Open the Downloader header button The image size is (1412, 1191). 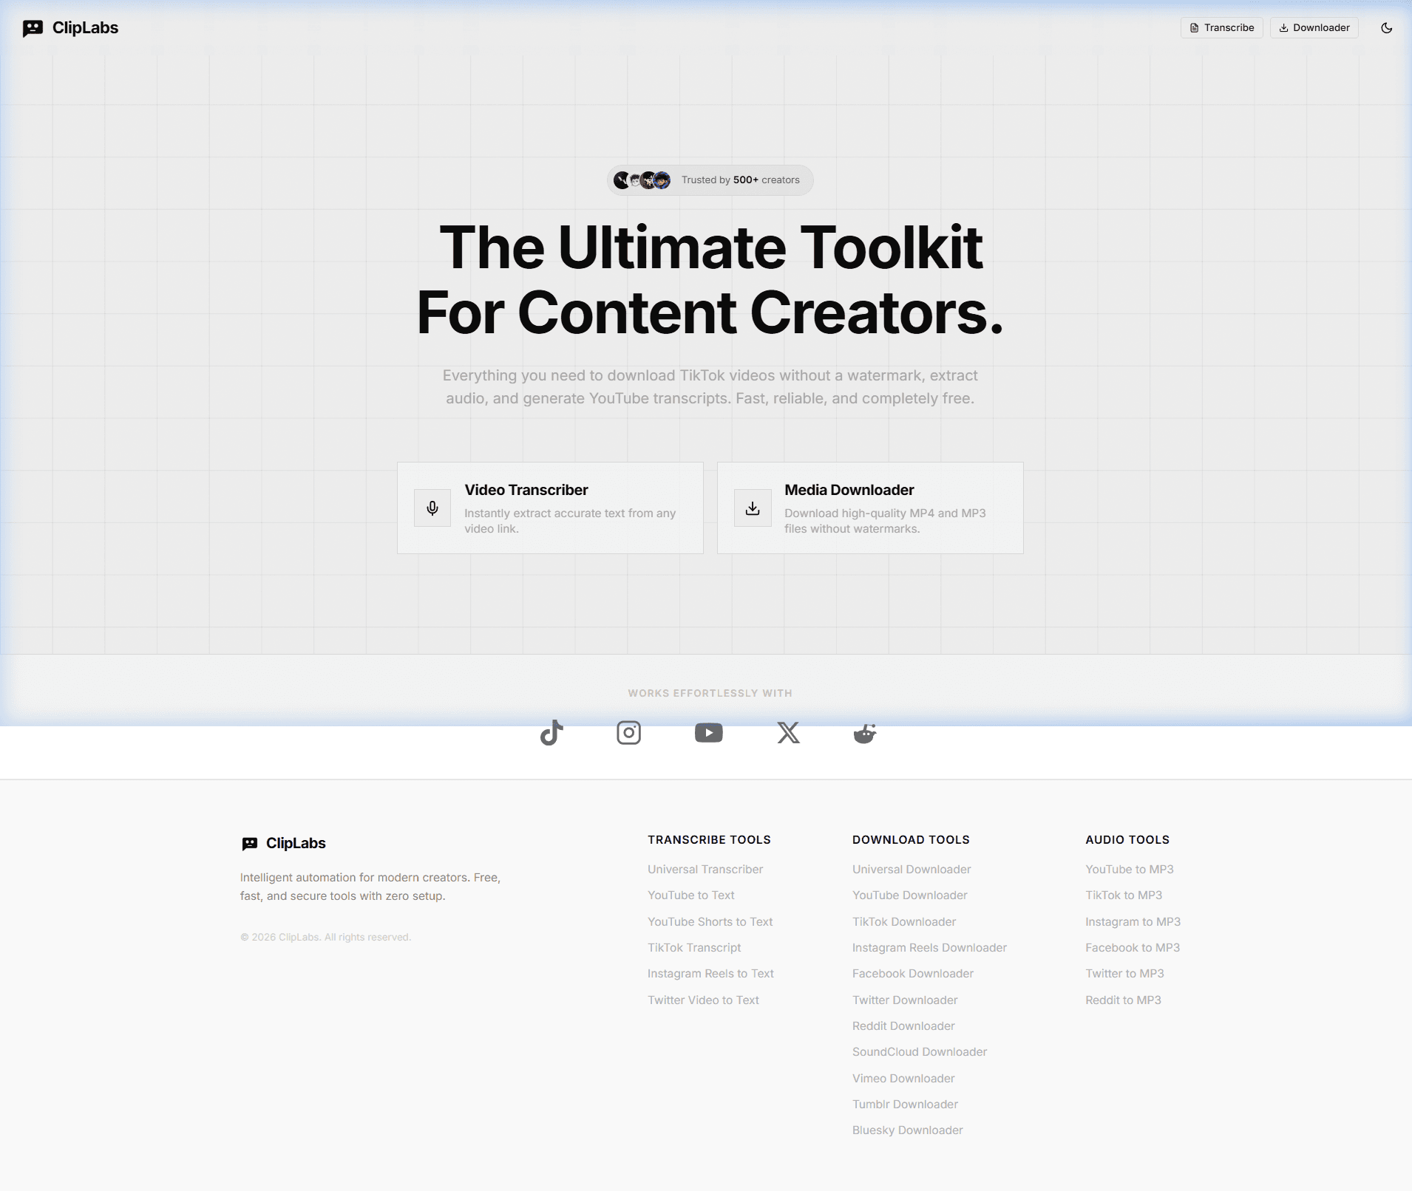(1314, 28)
